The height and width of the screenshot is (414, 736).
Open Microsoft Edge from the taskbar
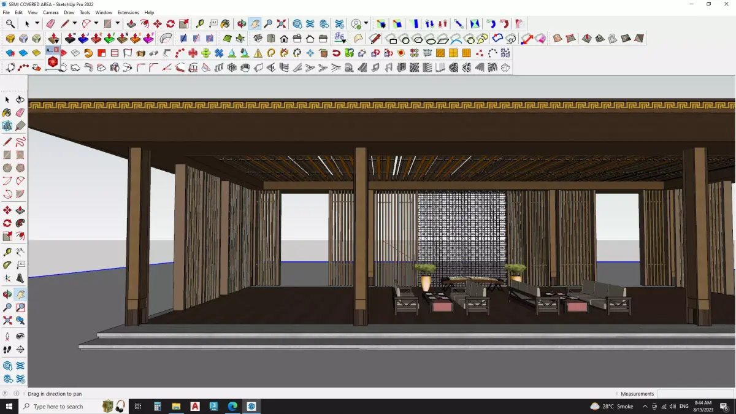tap(232, 406)
